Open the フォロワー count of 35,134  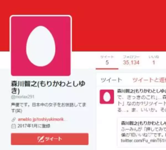pos(131,60)
